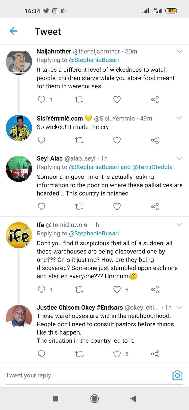This screenshot has height=410, width=189.
Task: Open @StephanieBusari link in Naijabrother's reply
Action: (x=94, y=60)
